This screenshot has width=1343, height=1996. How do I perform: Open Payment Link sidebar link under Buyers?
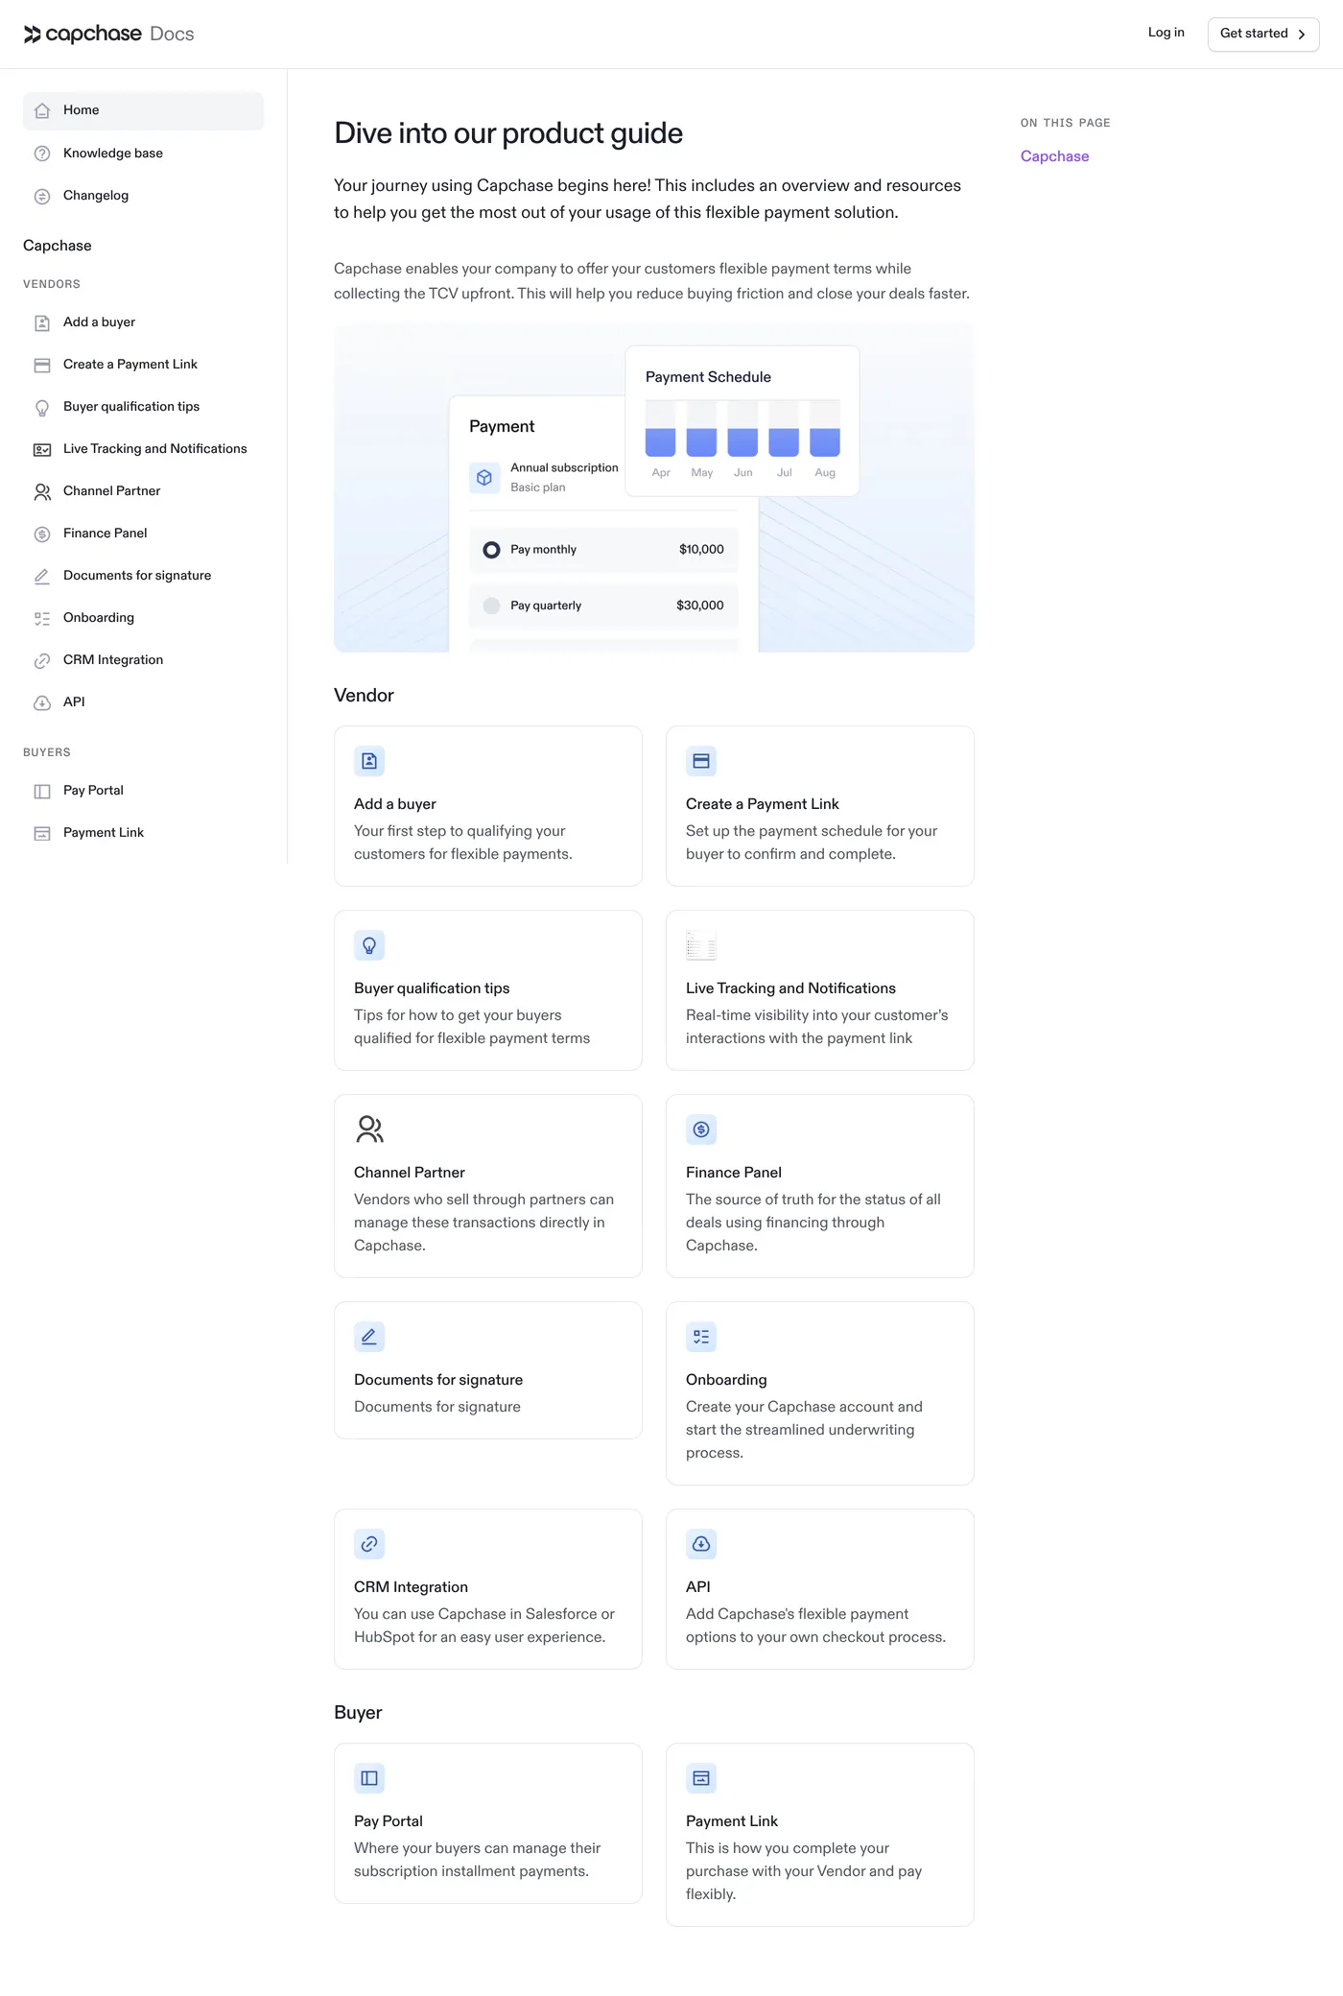(x=143, y=833)
